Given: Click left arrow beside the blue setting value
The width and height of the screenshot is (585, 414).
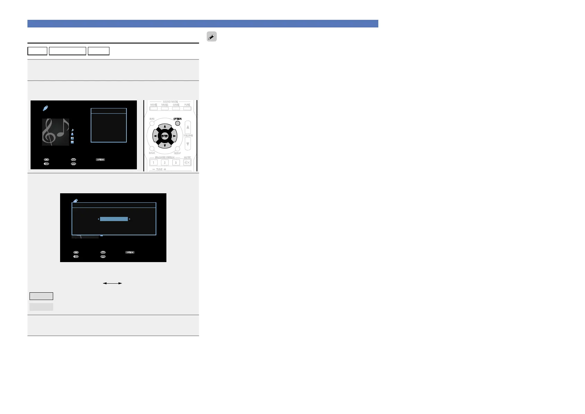Looking at the screenshot, I should [99, 219].
